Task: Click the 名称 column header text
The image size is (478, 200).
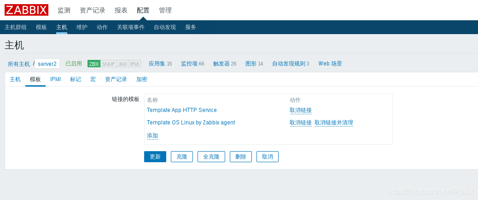Action: click(x=152, y=100)
